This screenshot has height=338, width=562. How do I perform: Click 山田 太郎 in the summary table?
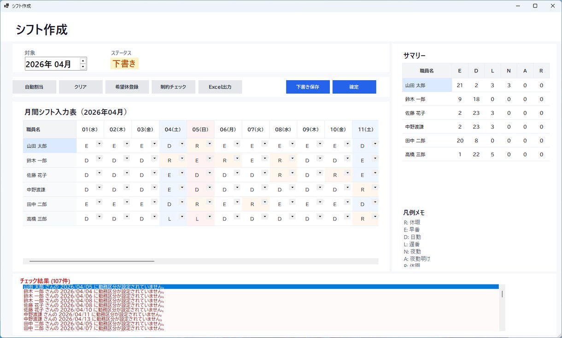click(427, 85)
